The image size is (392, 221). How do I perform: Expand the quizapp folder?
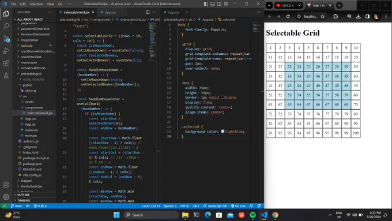27,46
